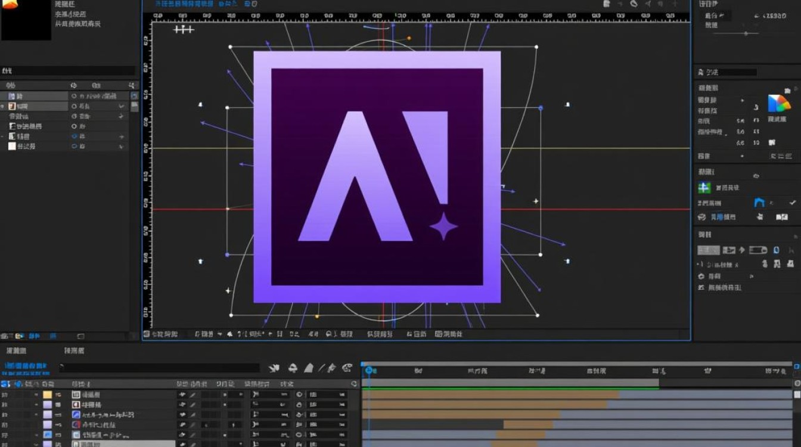
Task: Click the yellow label color swatch of first layer
Action: click(47, 395)
